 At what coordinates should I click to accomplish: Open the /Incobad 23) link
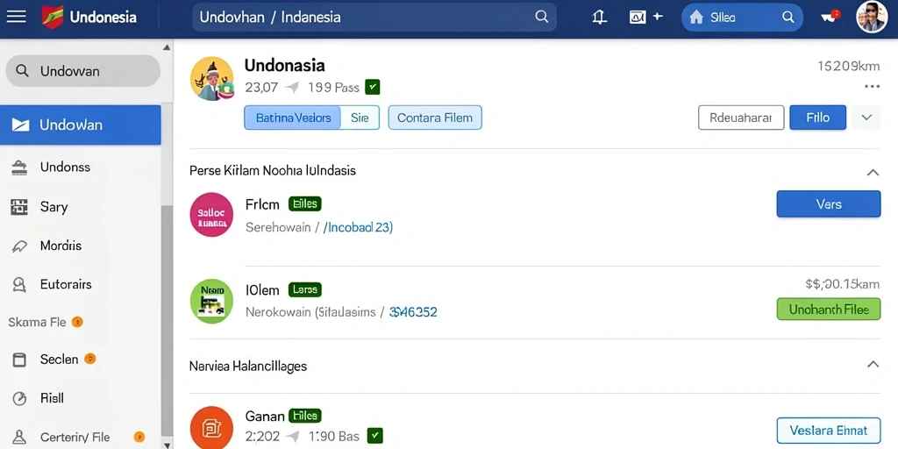pyautogui.click(x=358, y=227)
